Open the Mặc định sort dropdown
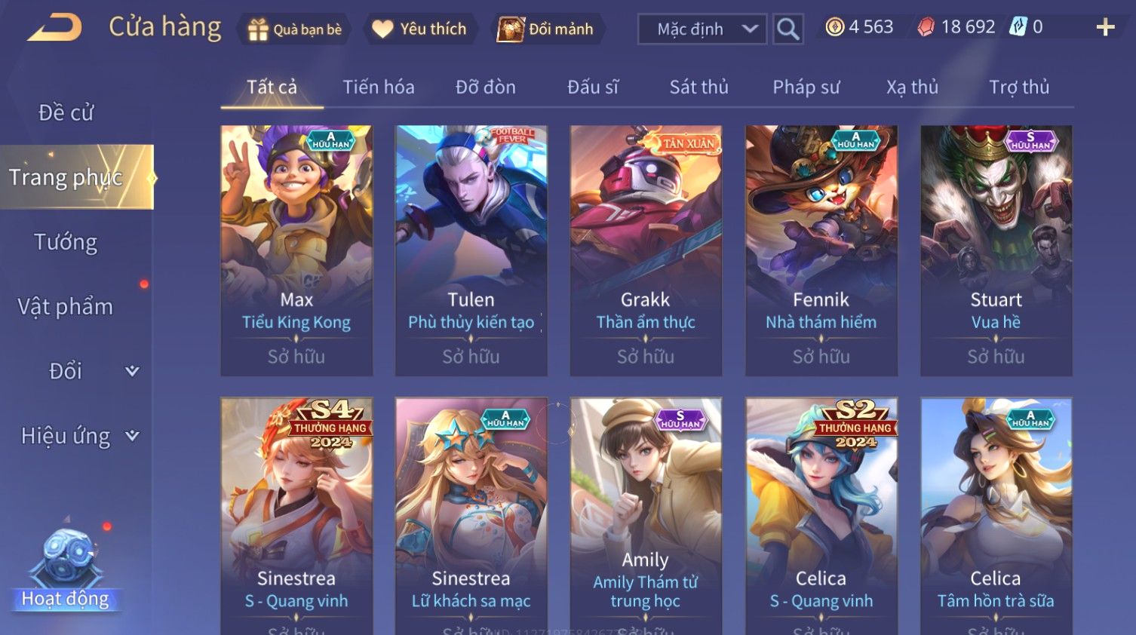 click(x=702, y=29)
